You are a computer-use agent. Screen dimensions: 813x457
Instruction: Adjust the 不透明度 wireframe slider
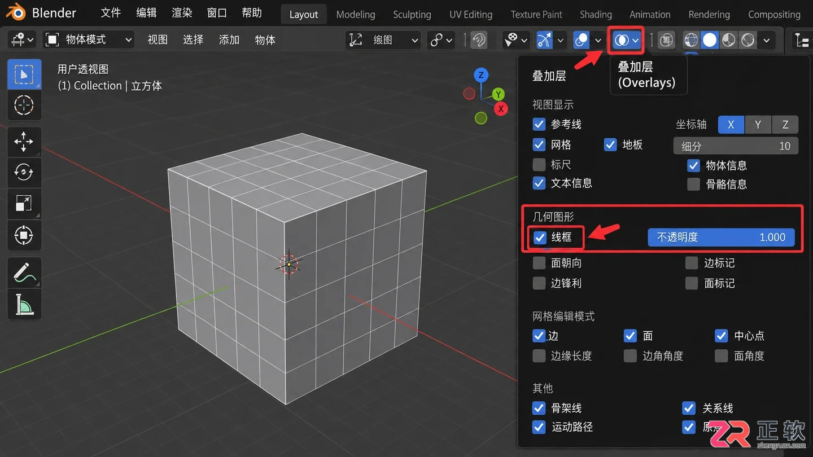click(721, 238)
